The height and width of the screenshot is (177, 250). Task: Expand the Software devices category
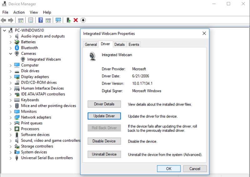11,135
